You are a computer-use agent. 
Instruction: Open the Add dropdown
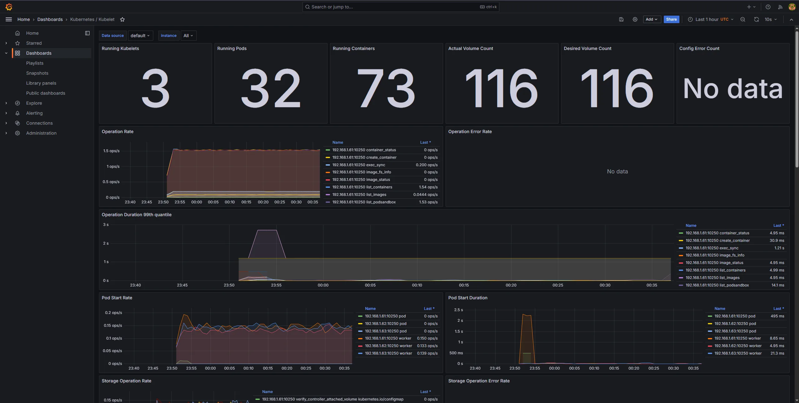click(652, 19)
